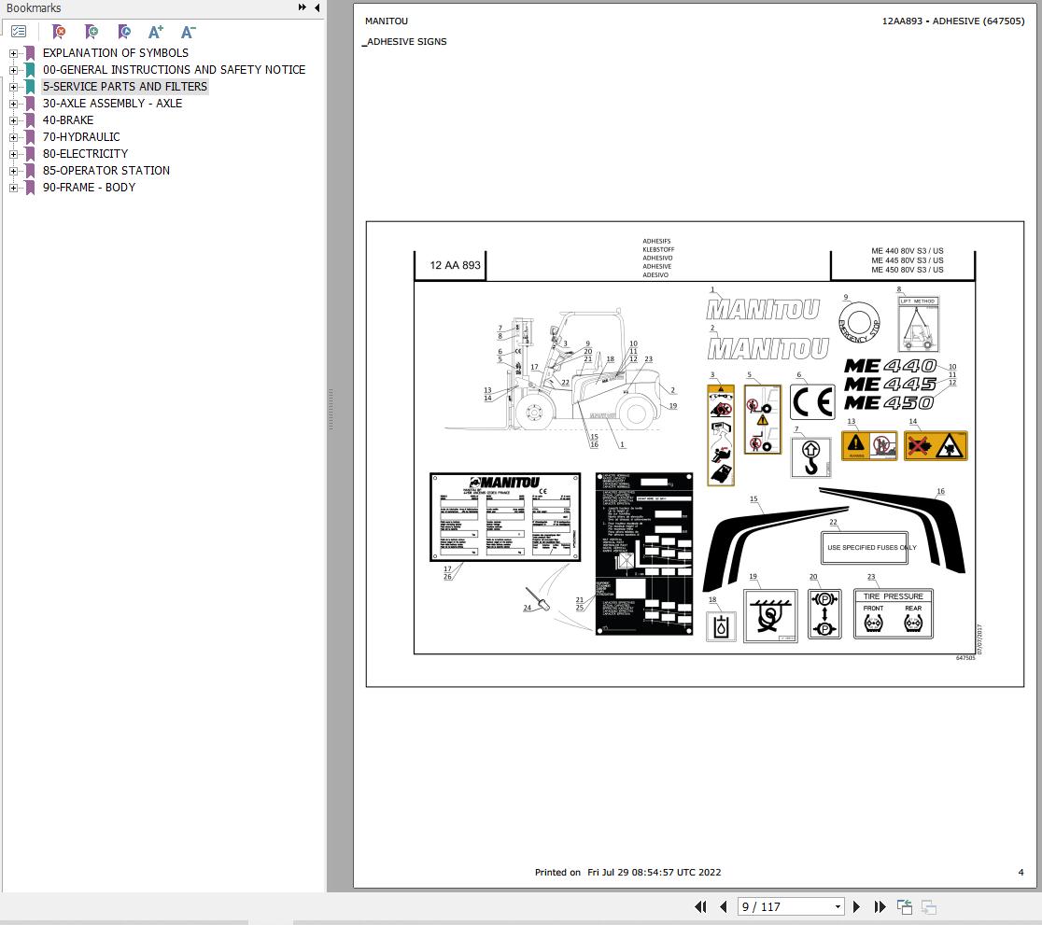Select the EXPLANATION OF SYMBOLS bookmark

(x=116, y=52)
